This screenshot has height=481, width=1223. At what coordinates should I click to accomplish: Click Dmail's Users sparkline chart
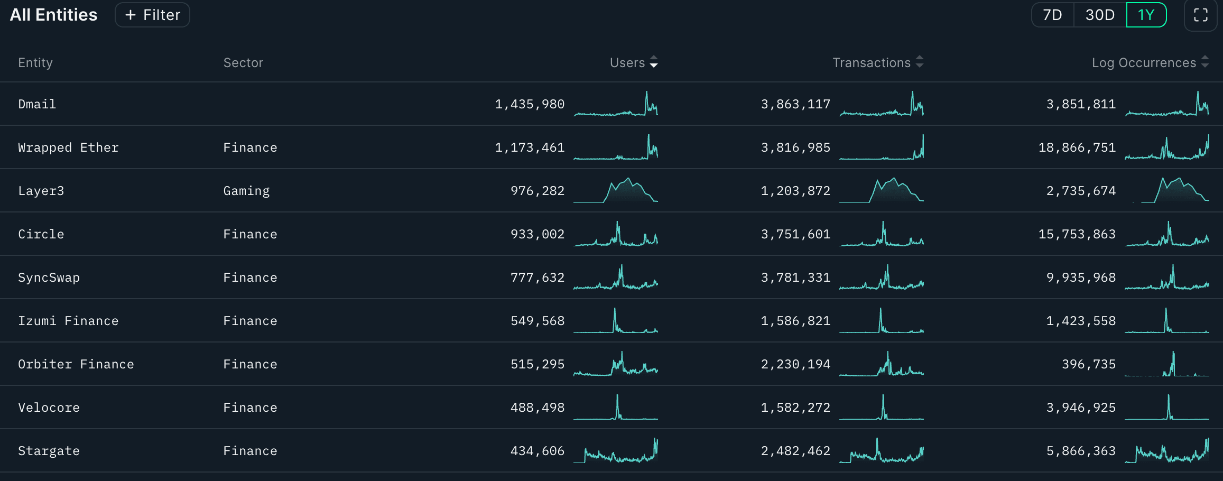click(x=616, y=104)
